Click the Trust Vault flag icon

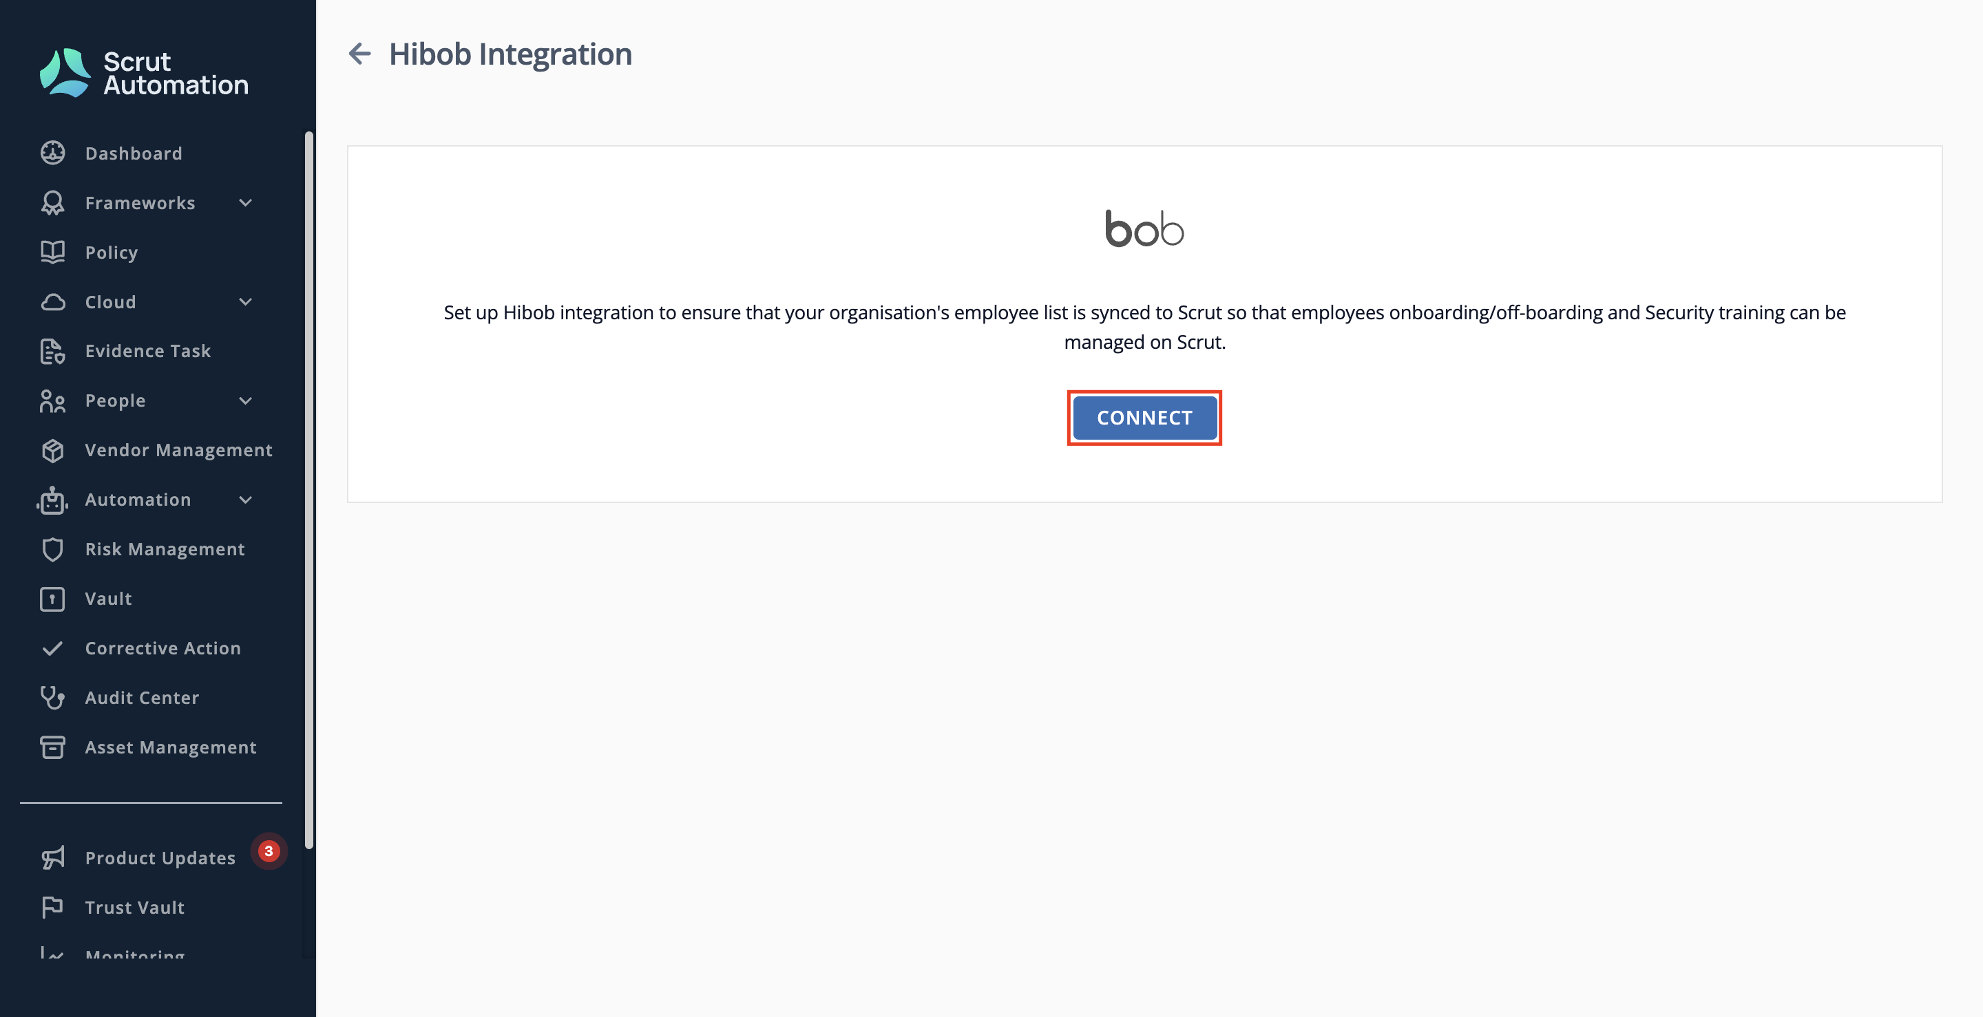click(x=52, y=908)
